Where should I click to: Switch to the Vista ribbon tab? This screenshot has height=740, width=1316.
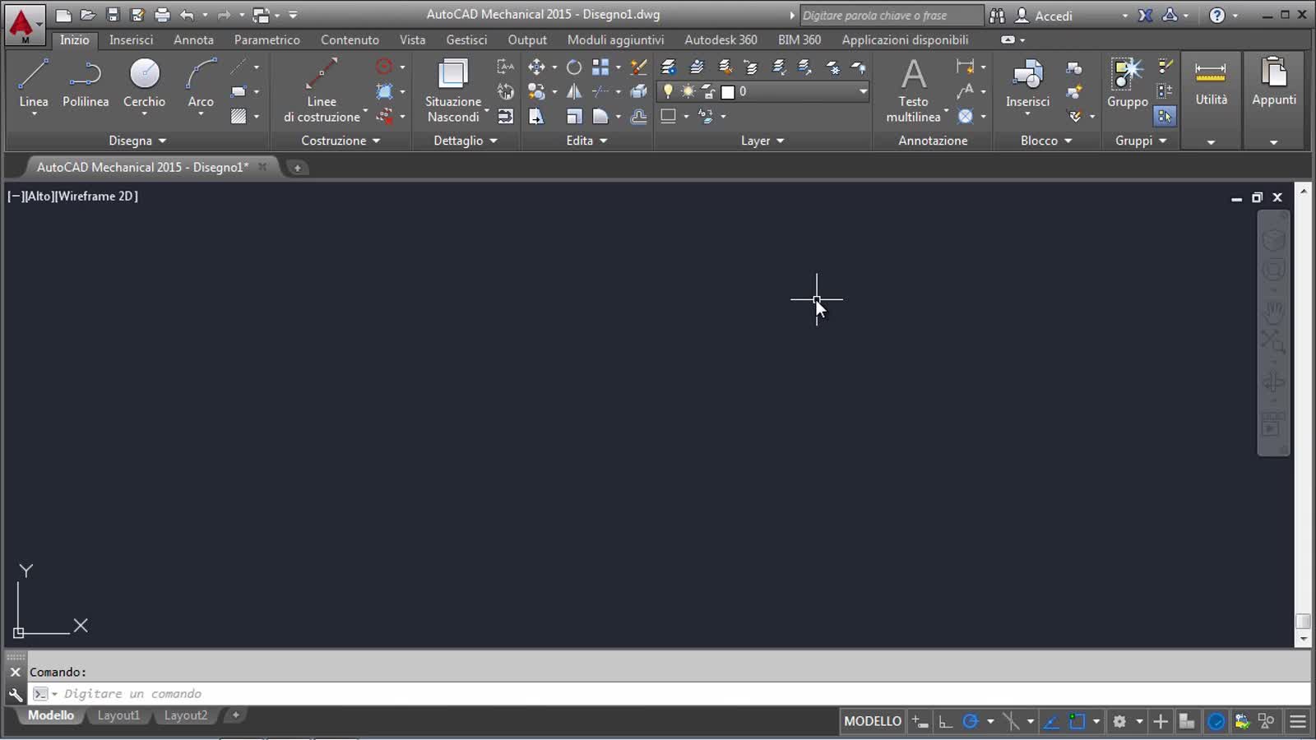pos(412,39)
